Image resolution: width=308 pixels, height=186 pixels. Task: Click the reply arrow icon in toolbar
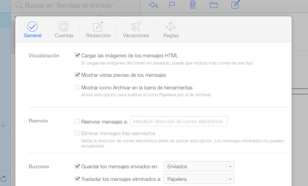click(x=153, y=5)
